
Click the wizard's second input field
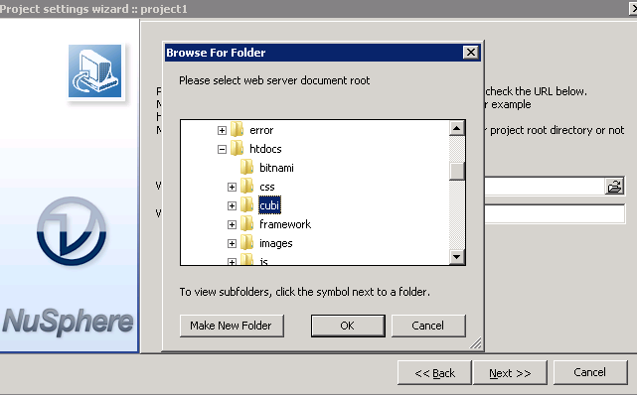pyautogui.click(x=555, y=213)
